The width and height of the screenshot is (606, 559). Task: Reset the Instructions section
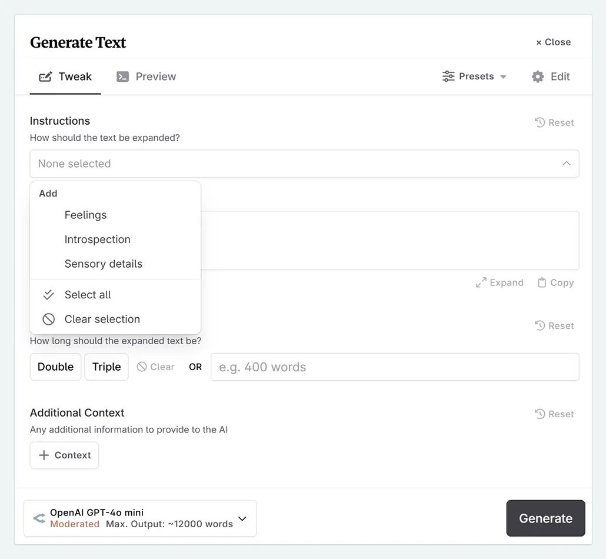pyautogui.click(x=554, y=122)
